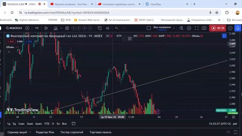Open chart settings hexagon icon
242x136 pixels.
pos(189,28)
